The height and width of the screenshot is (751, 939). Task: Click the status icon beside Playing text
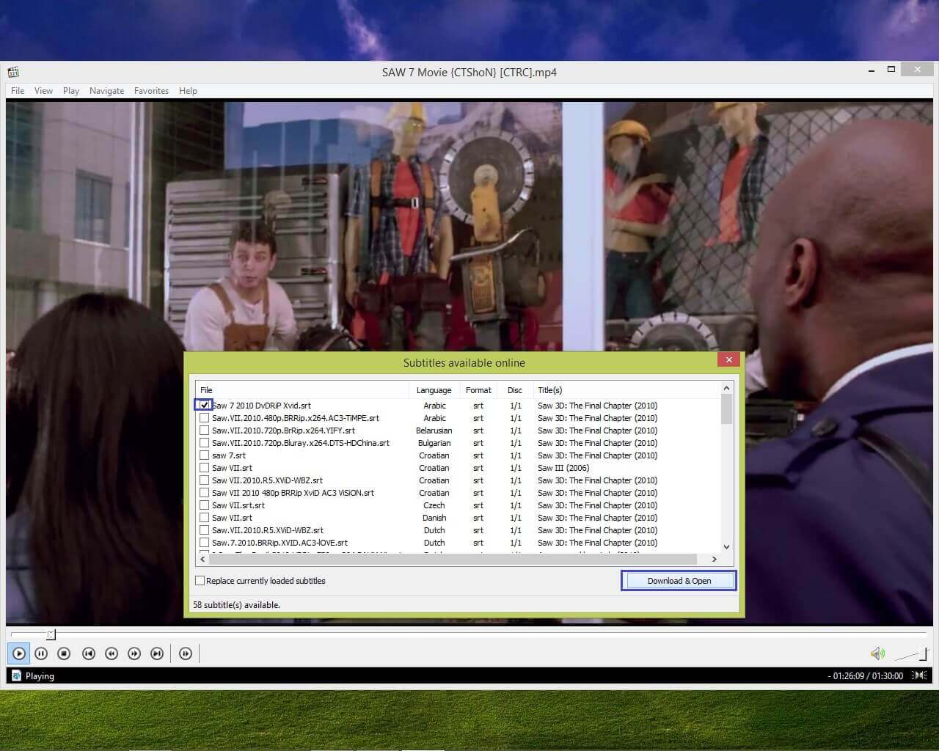tap(16, 675)
